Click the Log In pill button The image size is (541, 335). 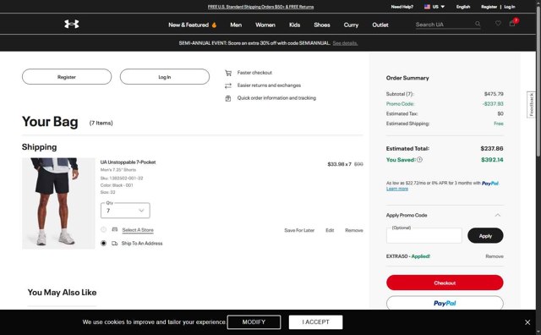(x=165, y=77)
